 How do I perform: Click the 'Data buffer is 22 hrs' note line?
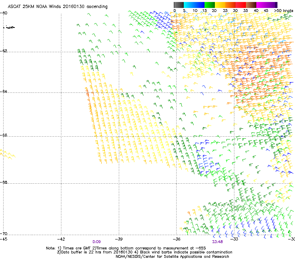[144, 252]
